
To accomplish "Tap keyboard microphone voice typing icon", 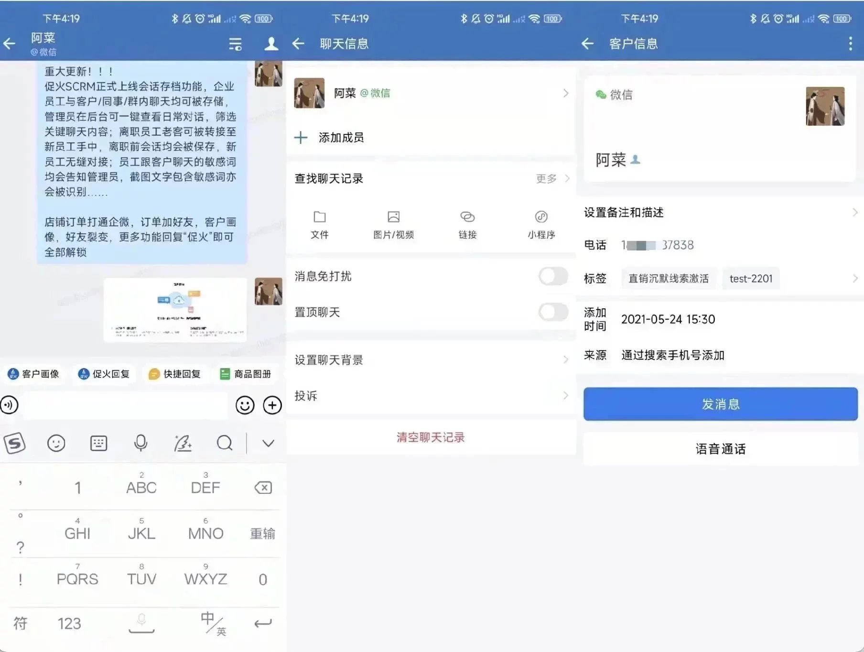I will pyautogui.click(x=140, y=443).
